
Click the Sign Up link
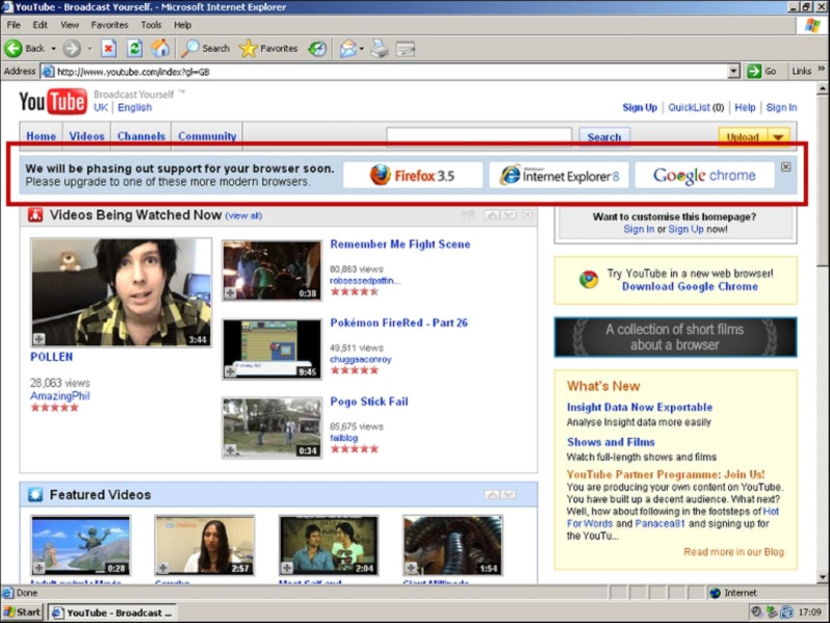point(639,107)
